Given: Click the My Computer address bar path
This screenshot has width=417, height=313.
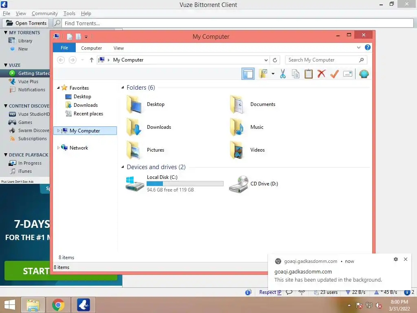Looking at the screenshot, I should [128, 60].
